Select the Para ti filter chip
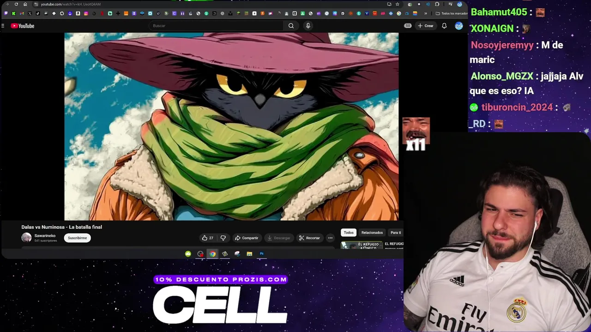Image resolution: width=591 pixels, height=332 pixels. pos(396,232)
